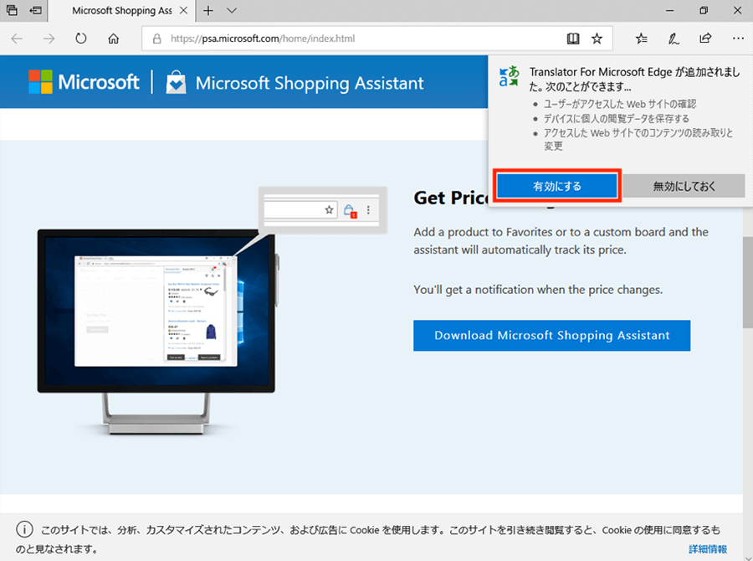Click 'You'll get a notification' text
The height and width of the screenshot is (561, 753).
[x=538, y=290]
